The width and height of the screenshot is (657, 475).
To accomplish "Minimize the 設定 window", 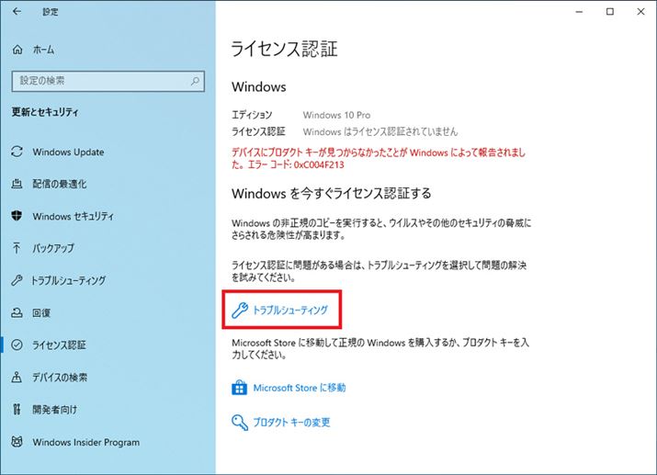I will tap(579, 12).
